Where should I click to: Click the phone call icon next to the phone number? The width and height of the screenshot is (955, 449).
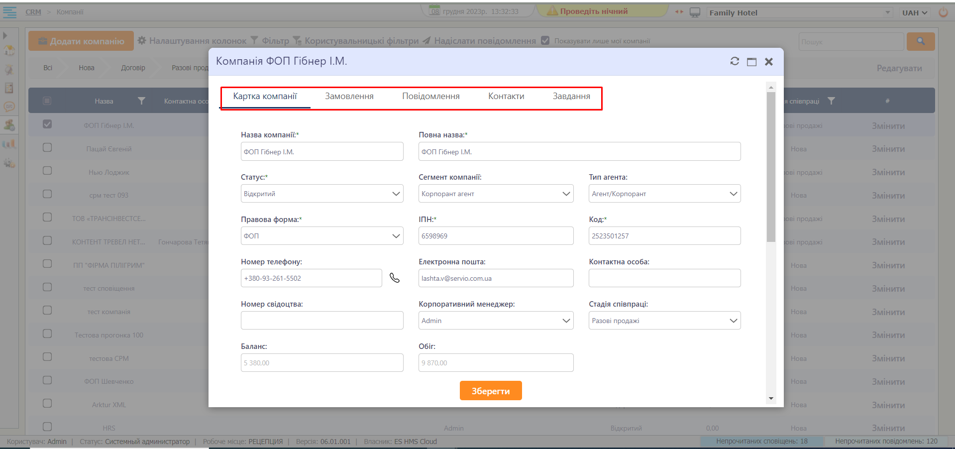(x=395, y=278)
